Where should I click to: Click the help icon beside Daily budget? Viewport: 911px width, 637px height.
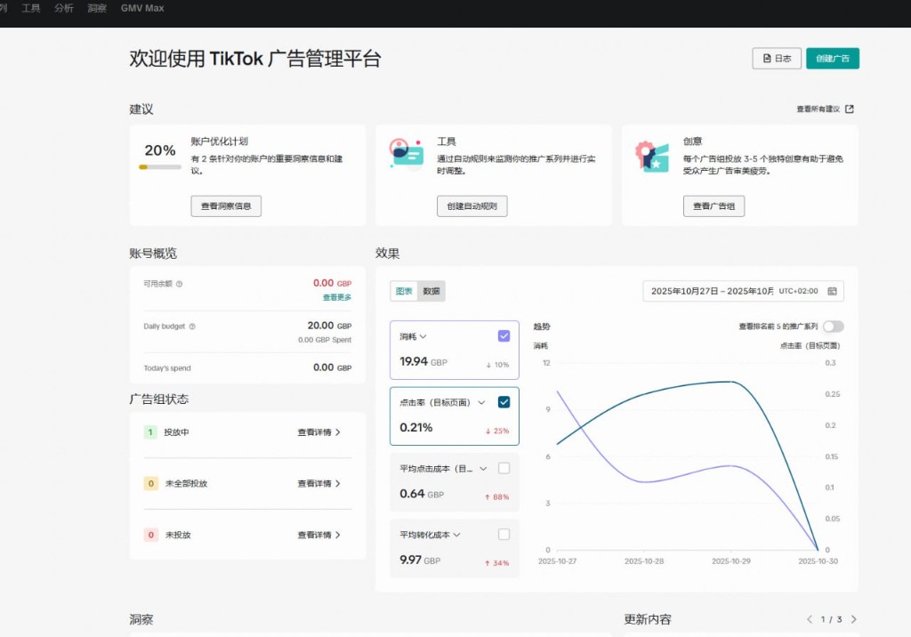click(x=192, y=327)
